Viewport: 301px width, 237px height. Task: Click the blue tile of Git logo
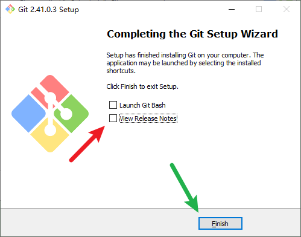[x=28, y=114]
